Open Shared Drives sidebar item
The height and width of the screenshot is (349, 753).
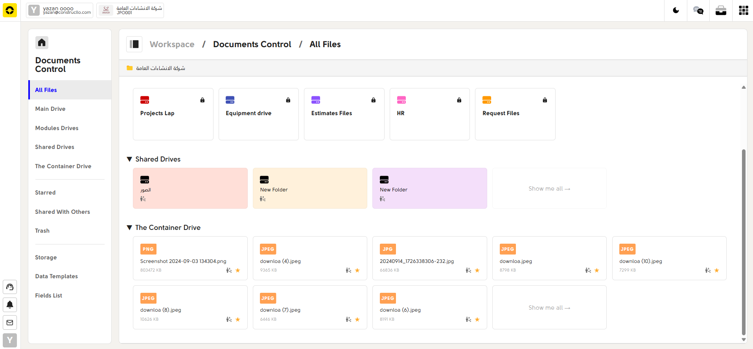coord(70,147)
